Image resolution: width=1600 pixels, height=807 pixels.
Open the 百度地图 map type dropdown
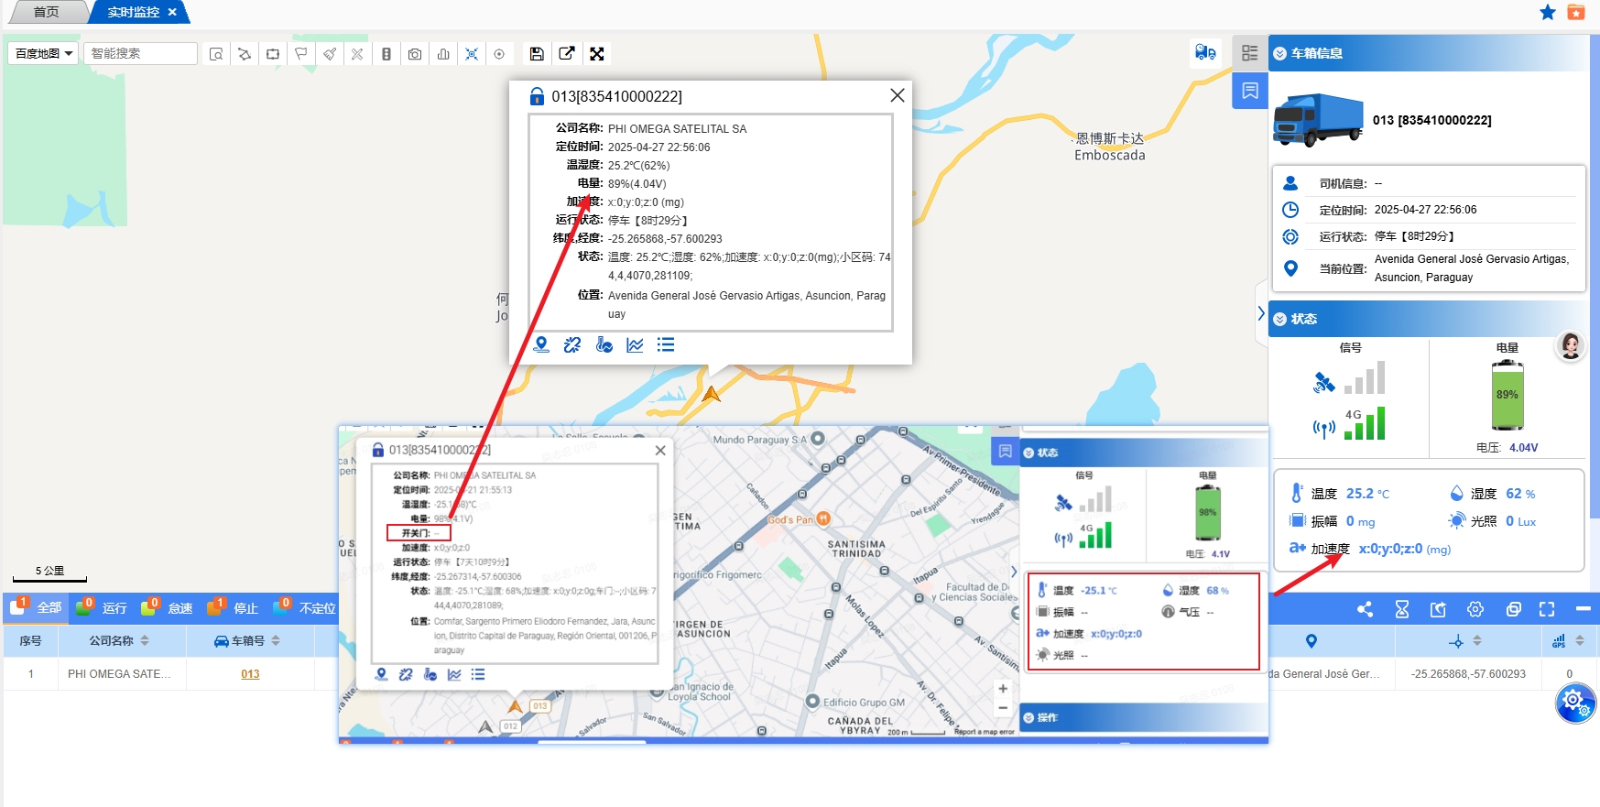(43, 54)
